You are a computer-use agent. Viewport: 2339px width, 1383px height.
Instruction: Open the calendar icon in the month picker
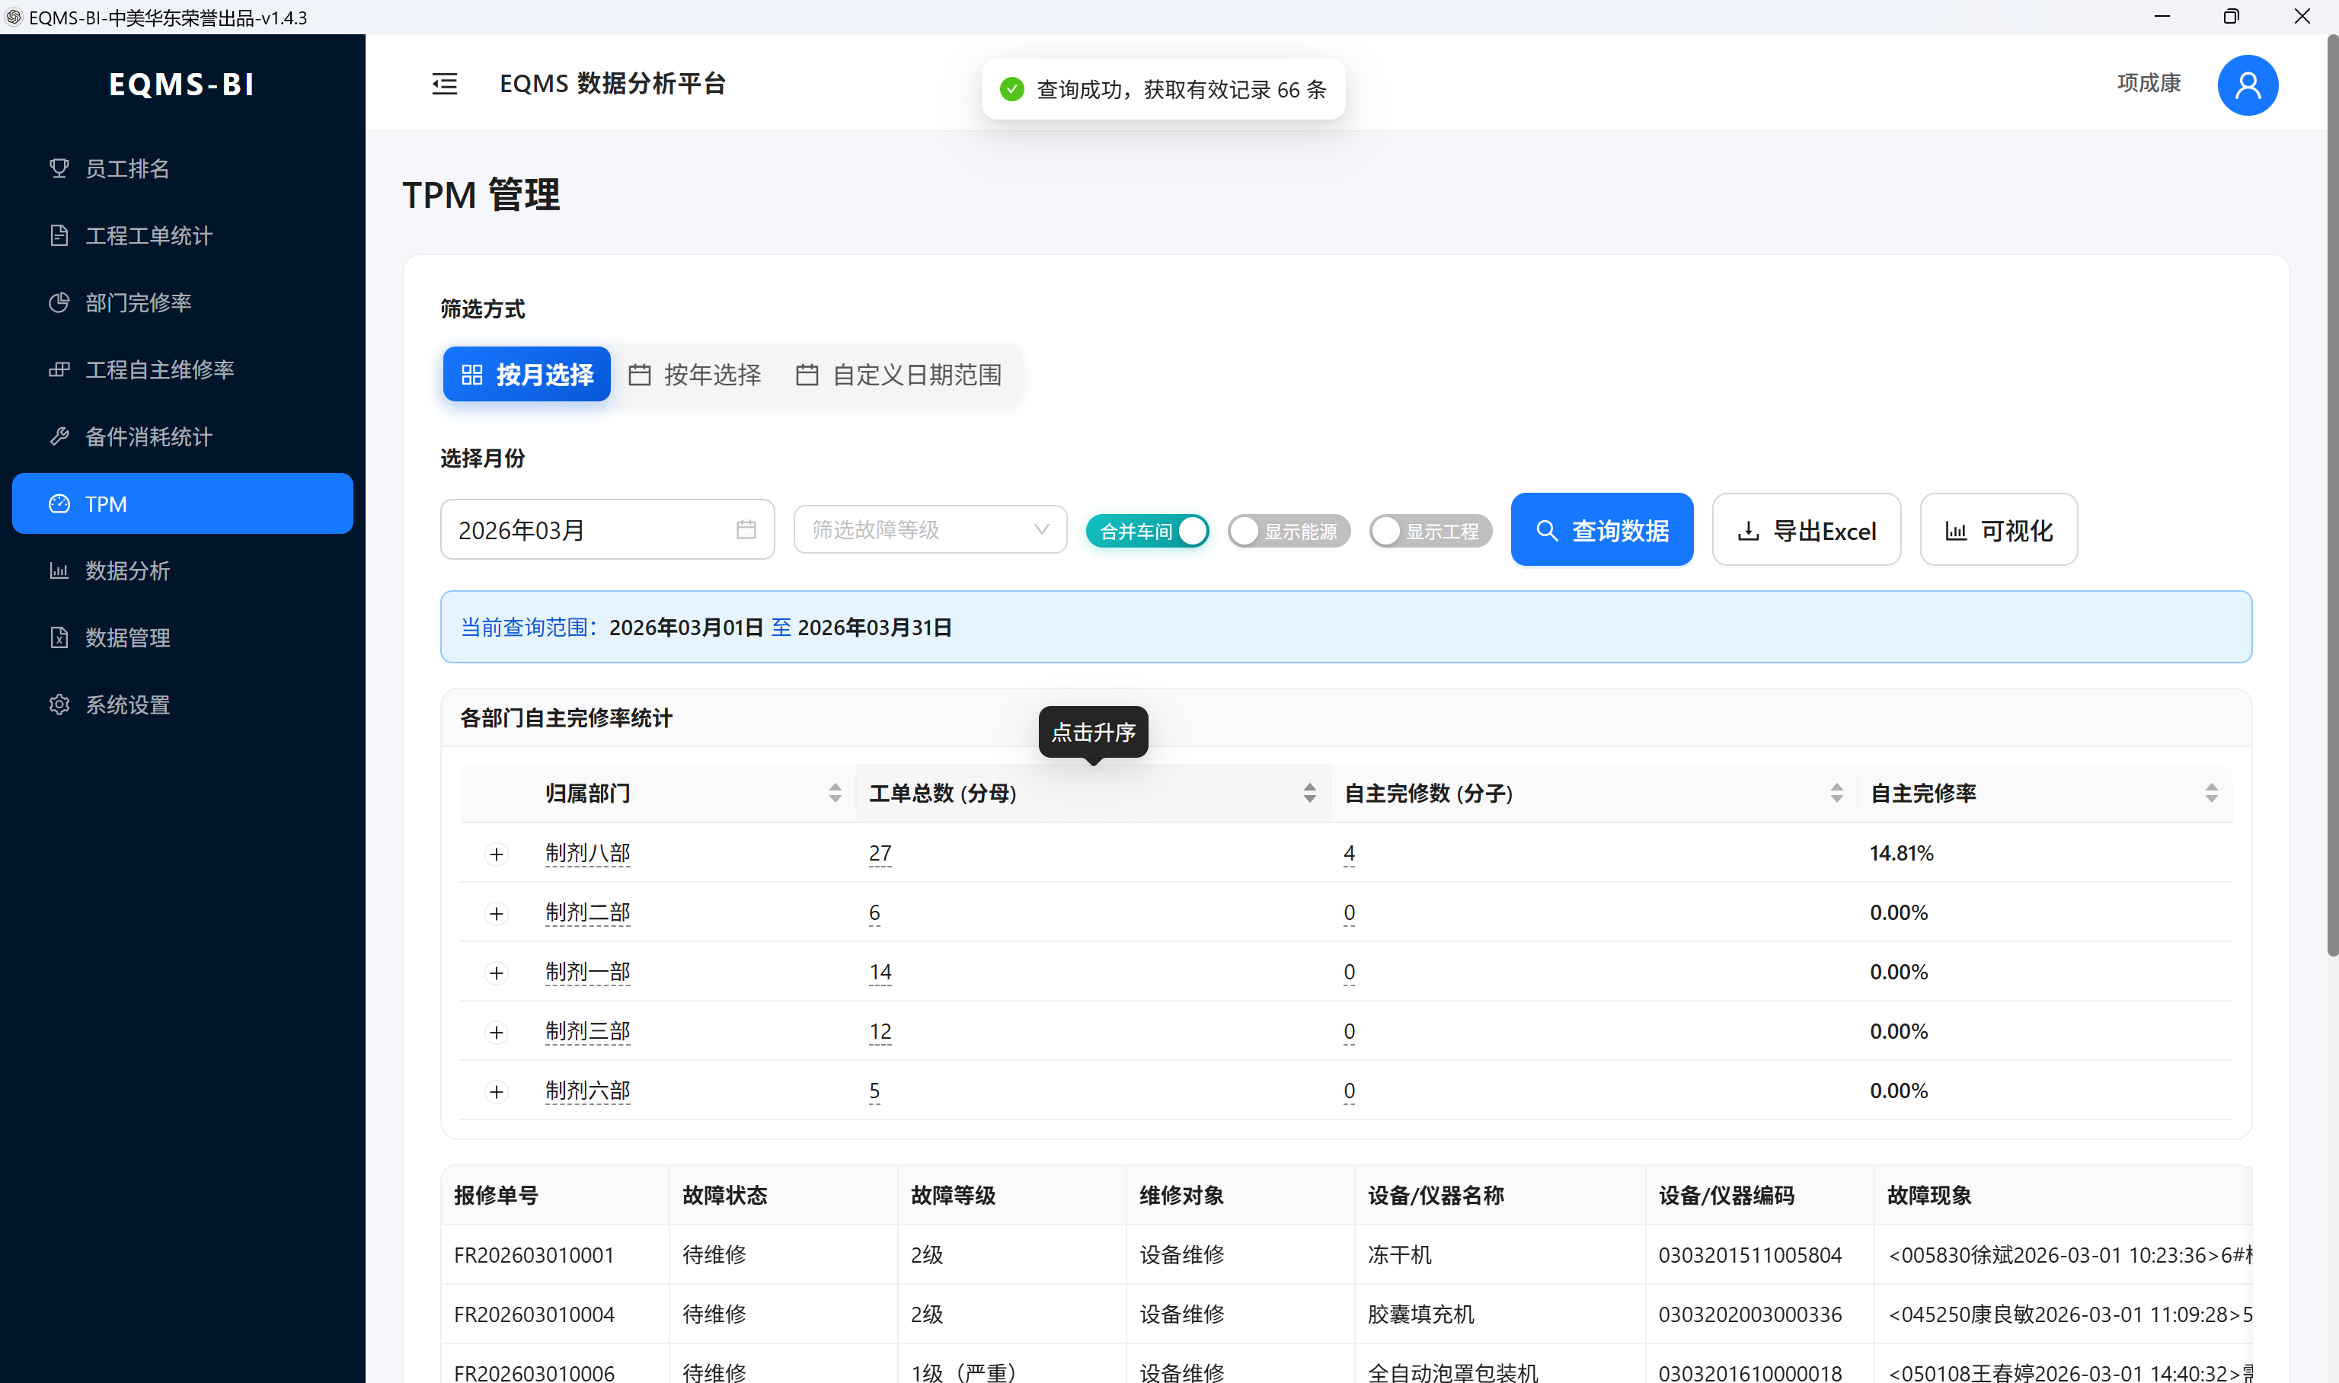point(746,529)
